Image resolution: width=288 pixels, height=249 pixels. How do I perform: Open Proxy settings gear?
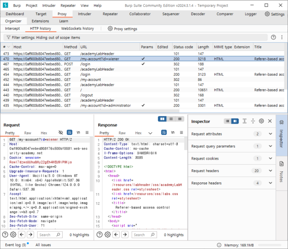click(110, 29)
